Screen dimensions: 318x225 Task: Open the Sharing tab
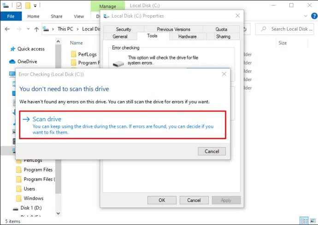223,36
